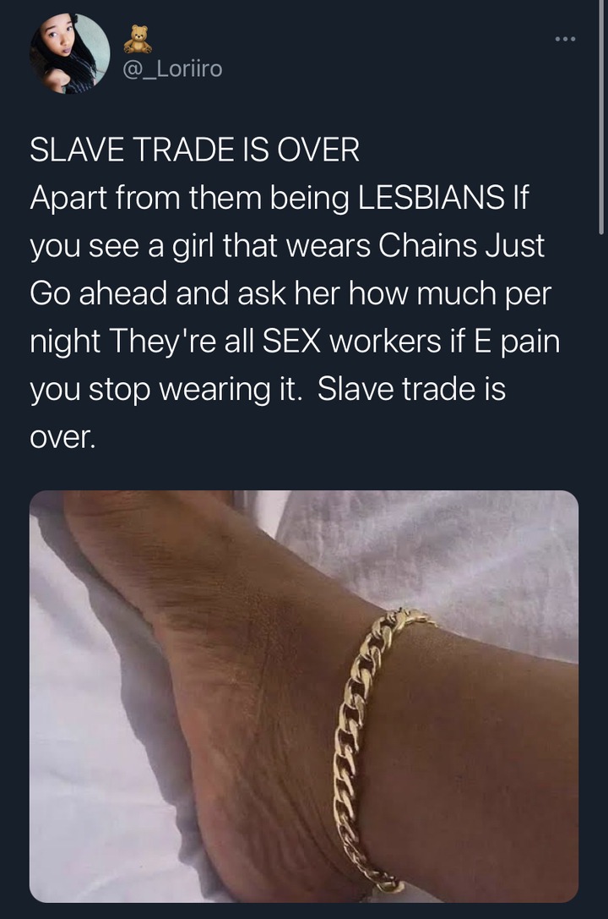Click the line starting 'Go ahead and ask her'

click(290, 293)
